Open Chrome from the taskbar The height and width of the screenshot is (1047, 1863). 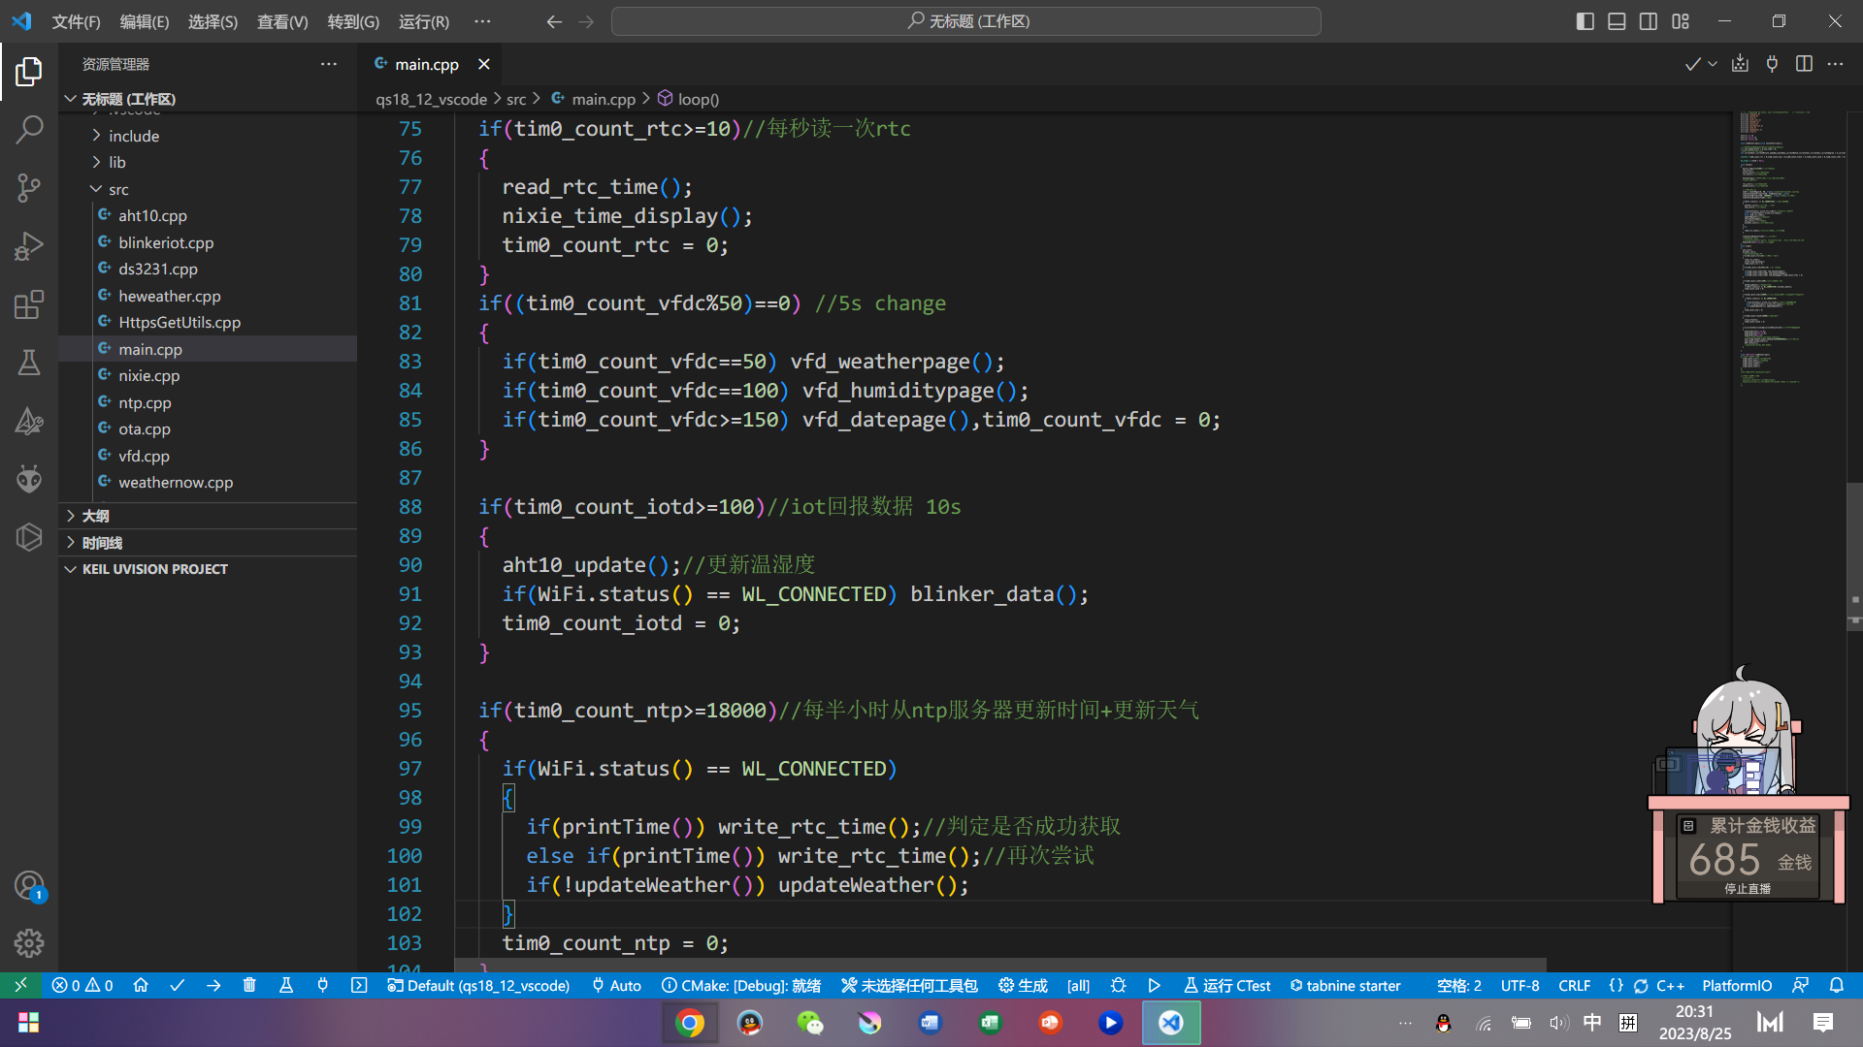[690, 1023]
